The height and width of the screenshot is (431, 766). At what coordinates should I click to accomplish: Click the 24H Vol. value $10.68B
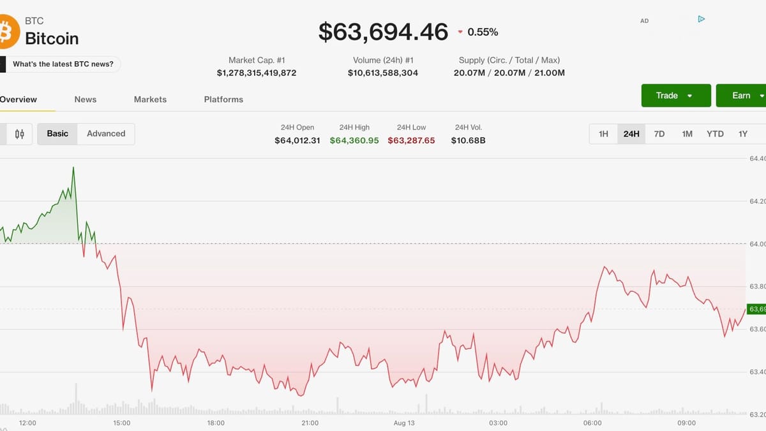pos(468,140)
